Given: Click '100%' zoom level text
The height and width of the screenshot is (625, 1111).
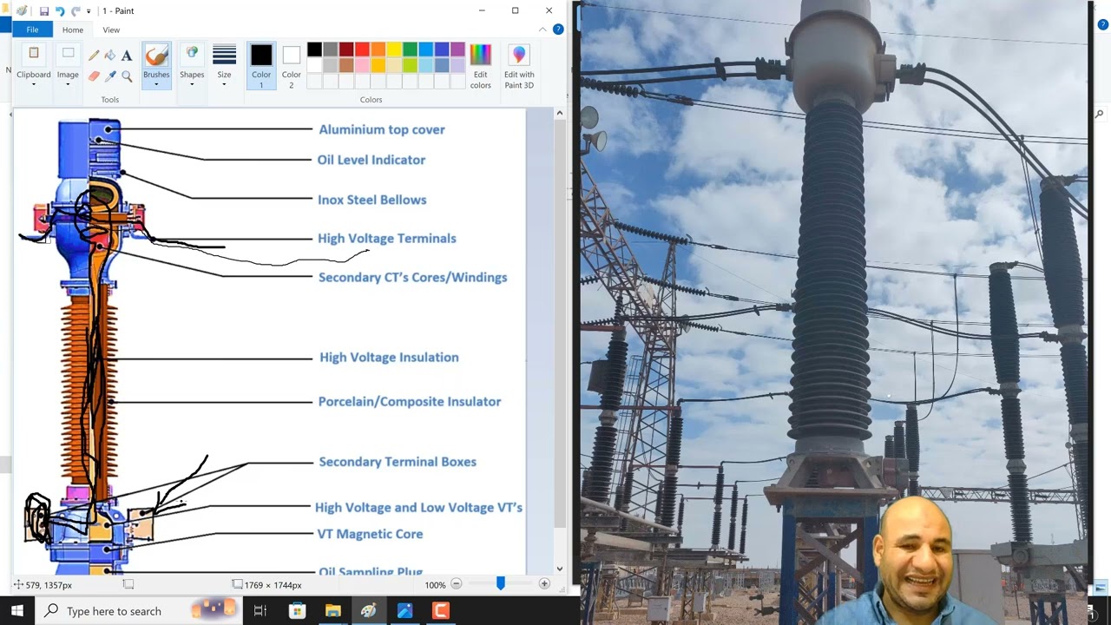Looking at the screenshot, I should (435, 585).
